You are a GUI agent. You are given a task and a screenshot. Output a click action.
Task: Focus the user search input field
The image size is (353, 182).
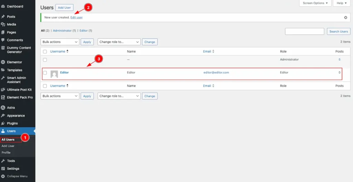pos(305,31)
